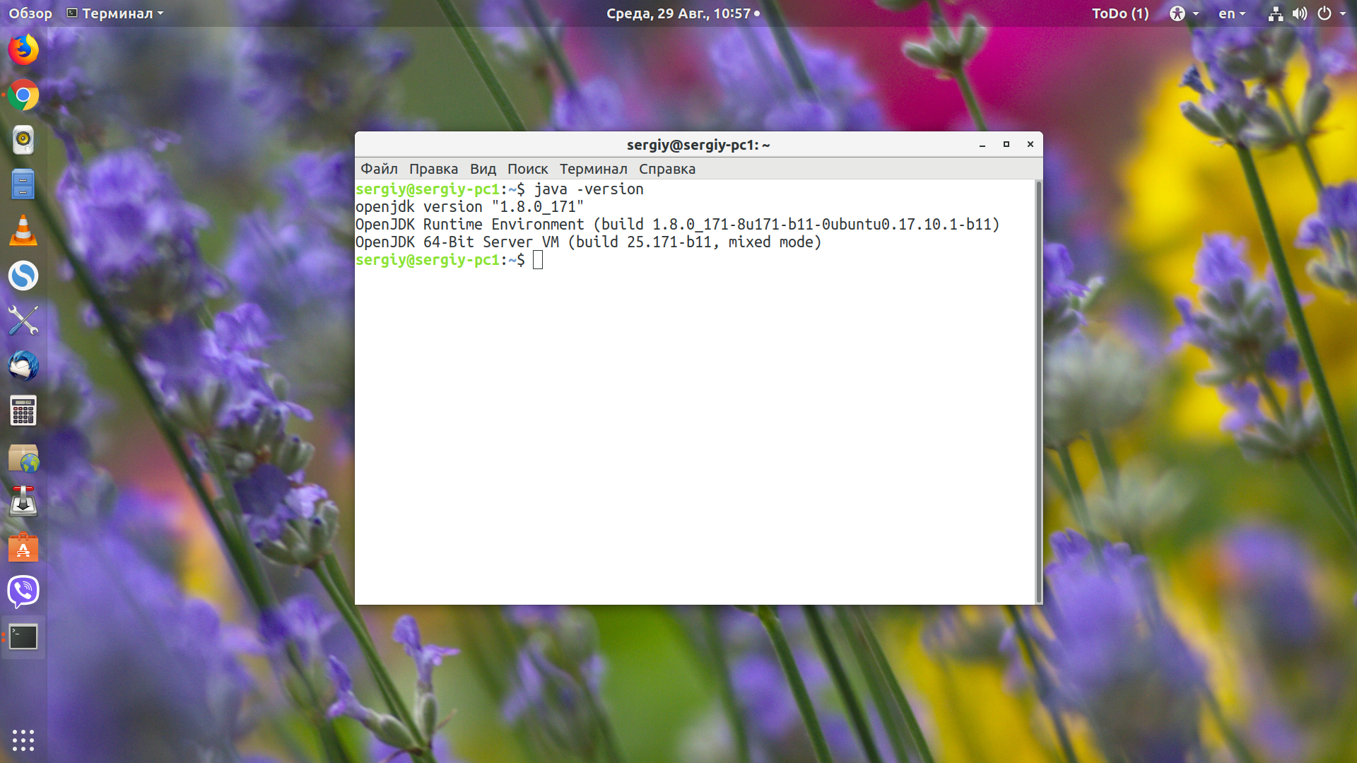Viewport: 1357px width, 763px height.
Task: Open the power menu icon
Action: (x=1324, y=13)
